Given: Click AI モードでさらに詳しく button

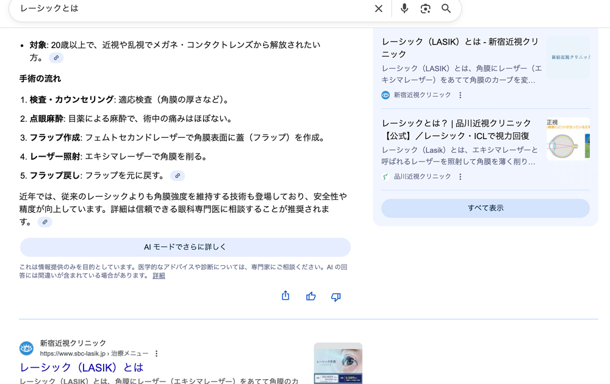Looking at the screenshot, I should (185, 247).
